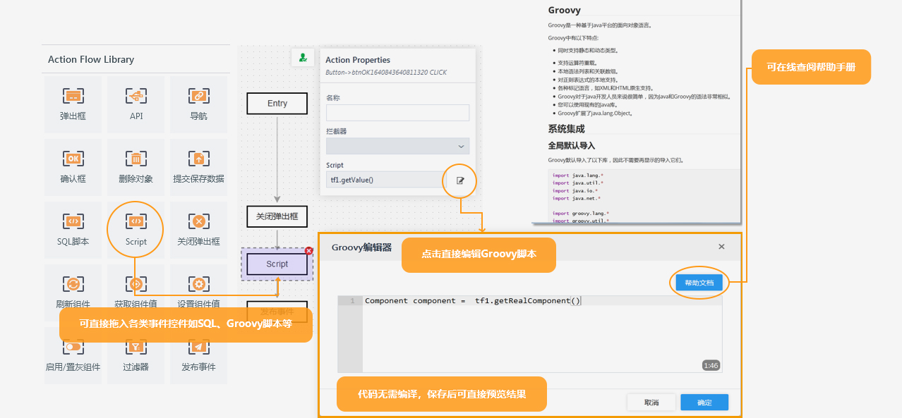Select the Script action in library

click(136, 230)
